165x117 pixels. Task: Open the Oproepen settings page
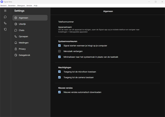[x=30, y=36]
